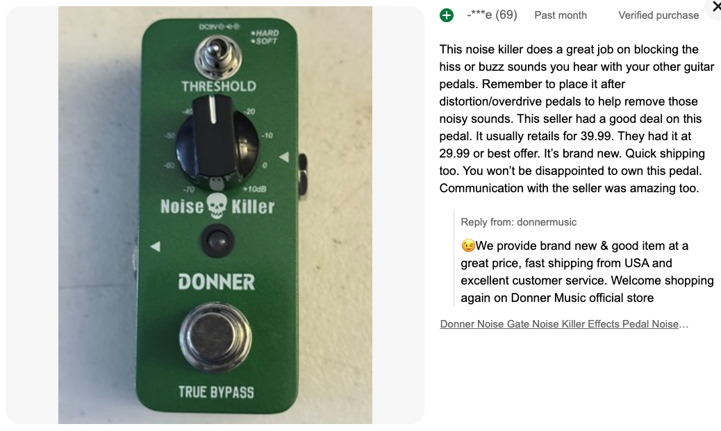The height and width of the screenshot is (431, 721).
Task: Click the Past month label
Action: pos(561,15)
